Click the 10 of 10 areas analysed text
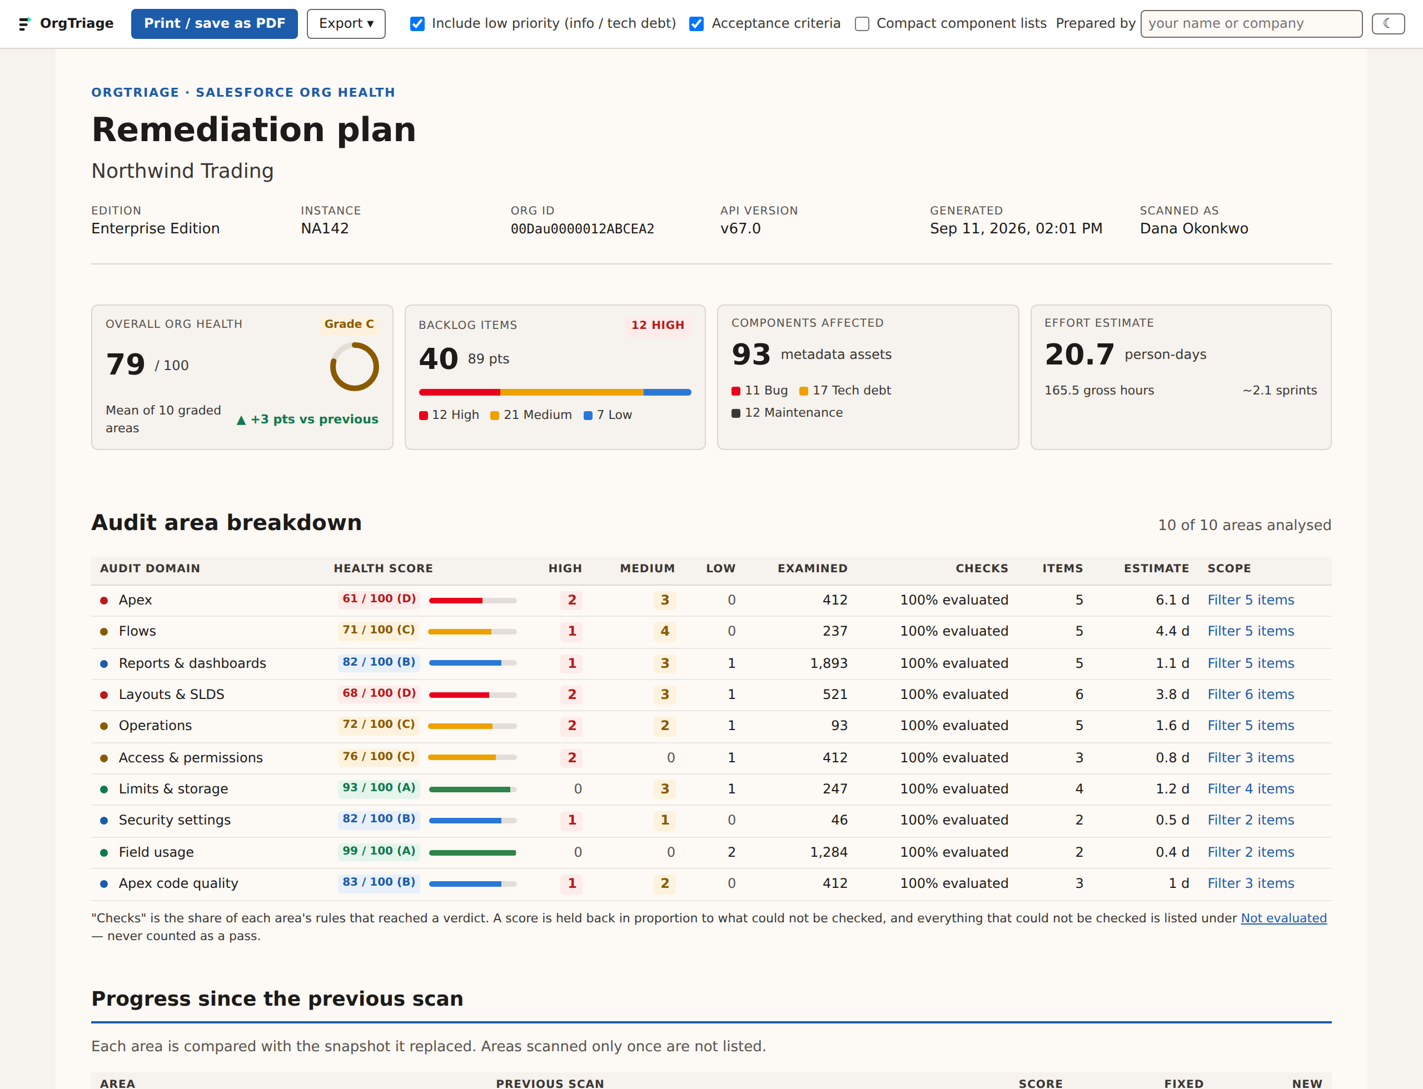The width and height of the screenshot is (1423, 1089). pyautogui.click(x=1244, y=526)
